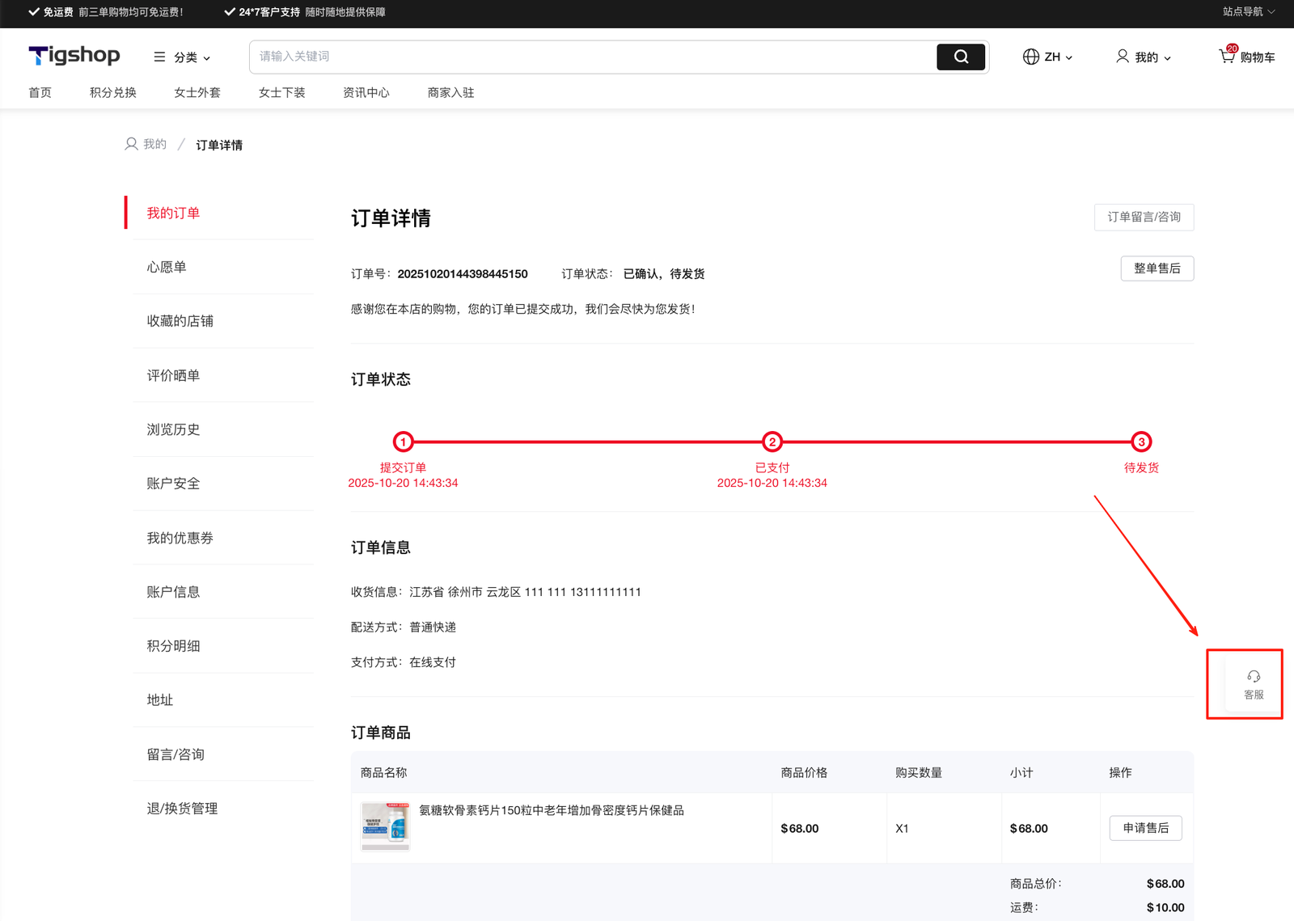Open the product thumbnail image
The image size is (1294, 921).
[x=385, y=826]
